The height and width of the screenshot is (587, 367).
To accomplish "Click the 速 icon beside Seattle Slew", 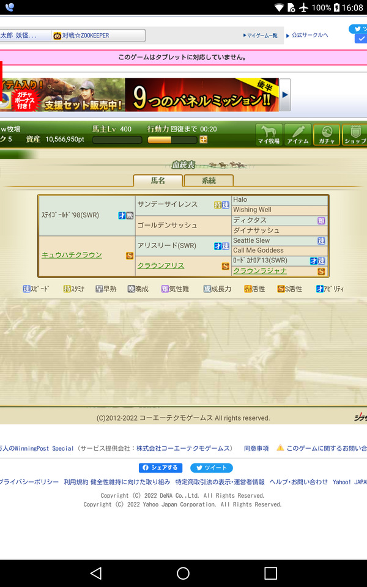I will click(x=321, y=241).
